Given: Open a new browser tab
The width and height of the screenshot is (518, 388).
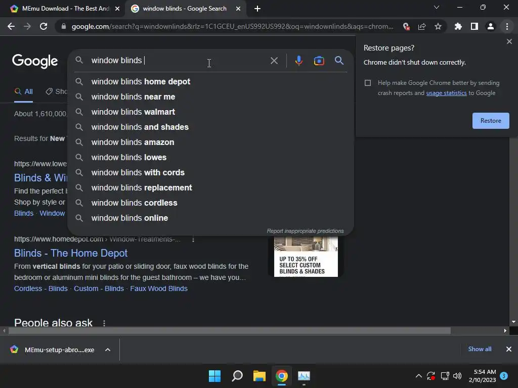Looking at the screenshot, I should (x=257, y=9).
